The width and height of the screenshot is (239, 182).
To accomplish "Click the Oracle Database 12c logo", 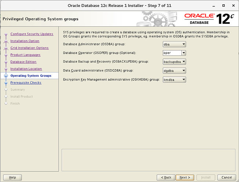I will tap(209, 19).
